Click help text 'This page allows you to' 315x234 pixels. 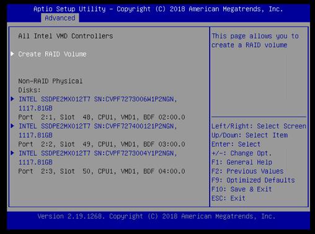(x=255, y=36)
